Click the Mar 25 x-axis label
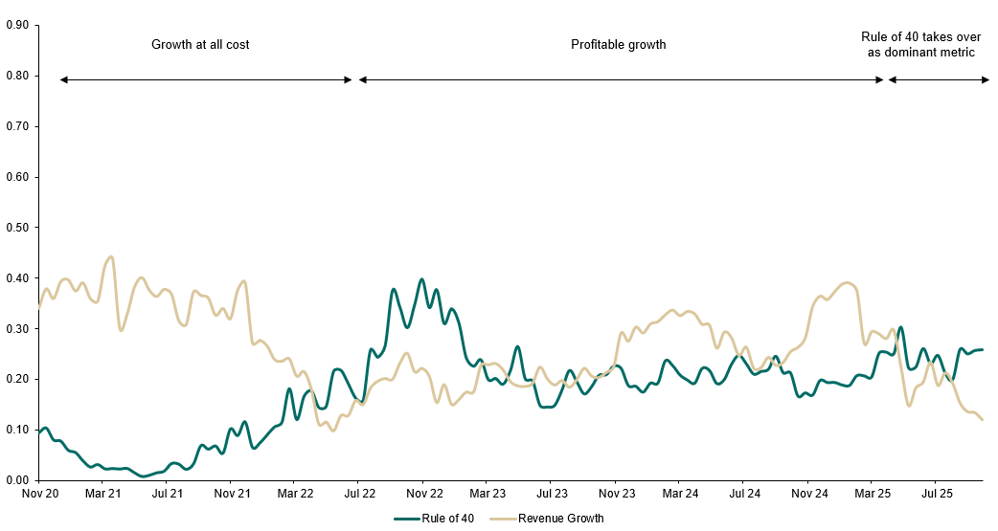 point(872,494)
